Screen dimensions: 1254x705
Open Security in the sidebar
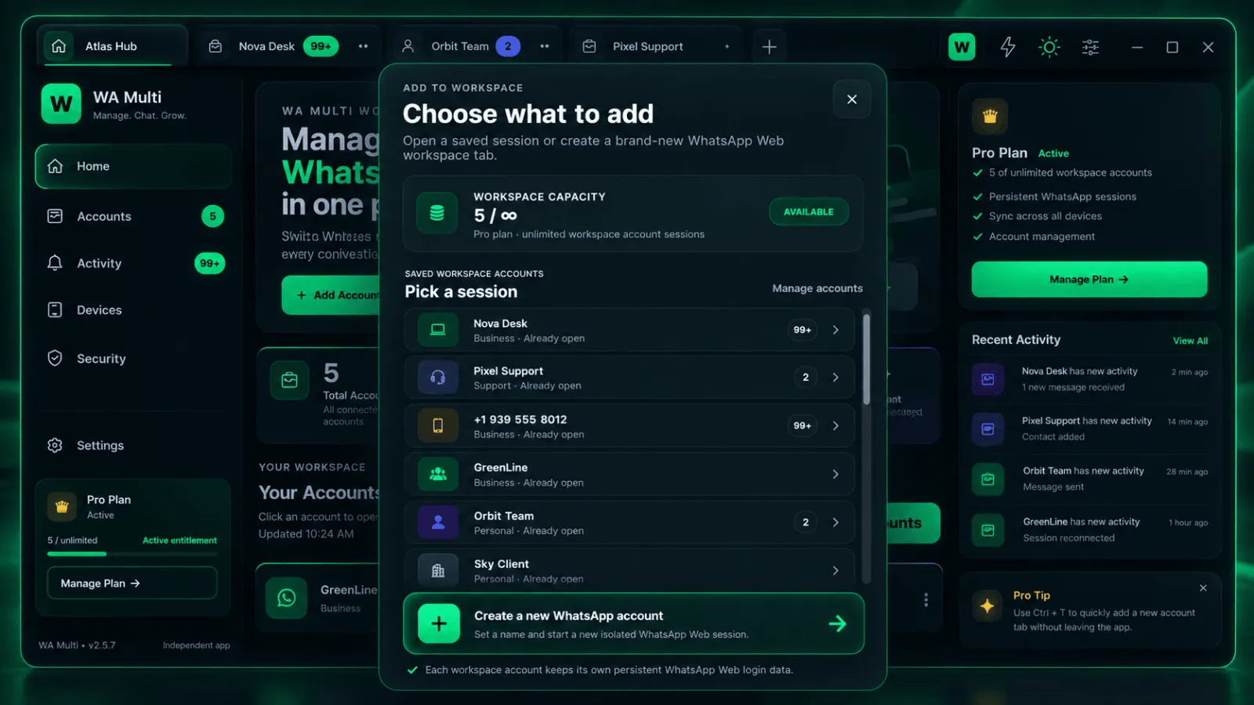pyautogui.click(x=134, y=358)
